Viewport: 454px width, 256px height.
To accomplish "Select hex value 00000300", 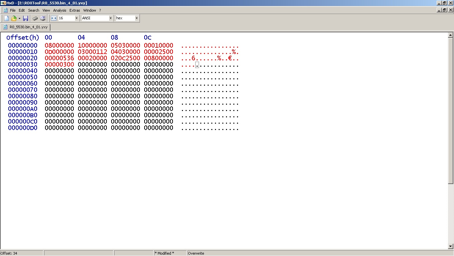I will tap(59, 64).
